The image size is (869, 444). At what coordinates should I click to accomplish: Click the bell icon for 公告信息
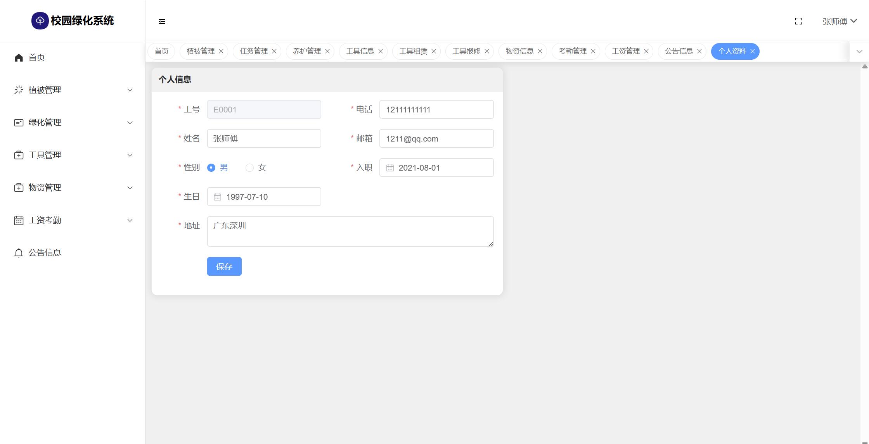pyautogui.click(x=19, y=253)
